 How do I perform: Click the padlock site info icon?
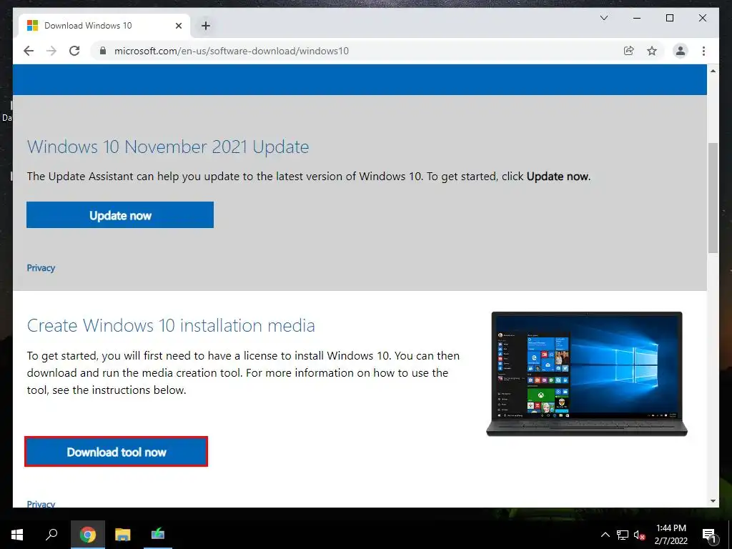click(103, 51)
